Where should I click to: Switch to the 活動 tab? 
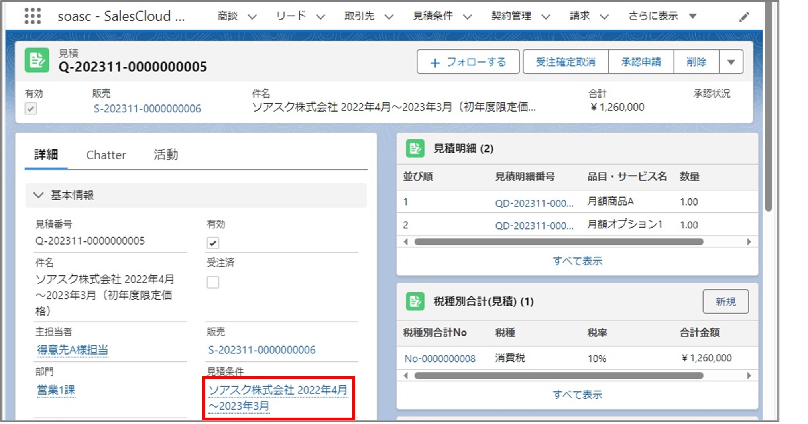[166, 155]
